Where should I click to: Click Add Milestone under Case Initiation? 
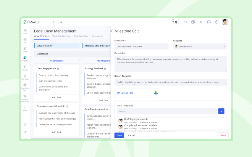[x=57, y=61]
